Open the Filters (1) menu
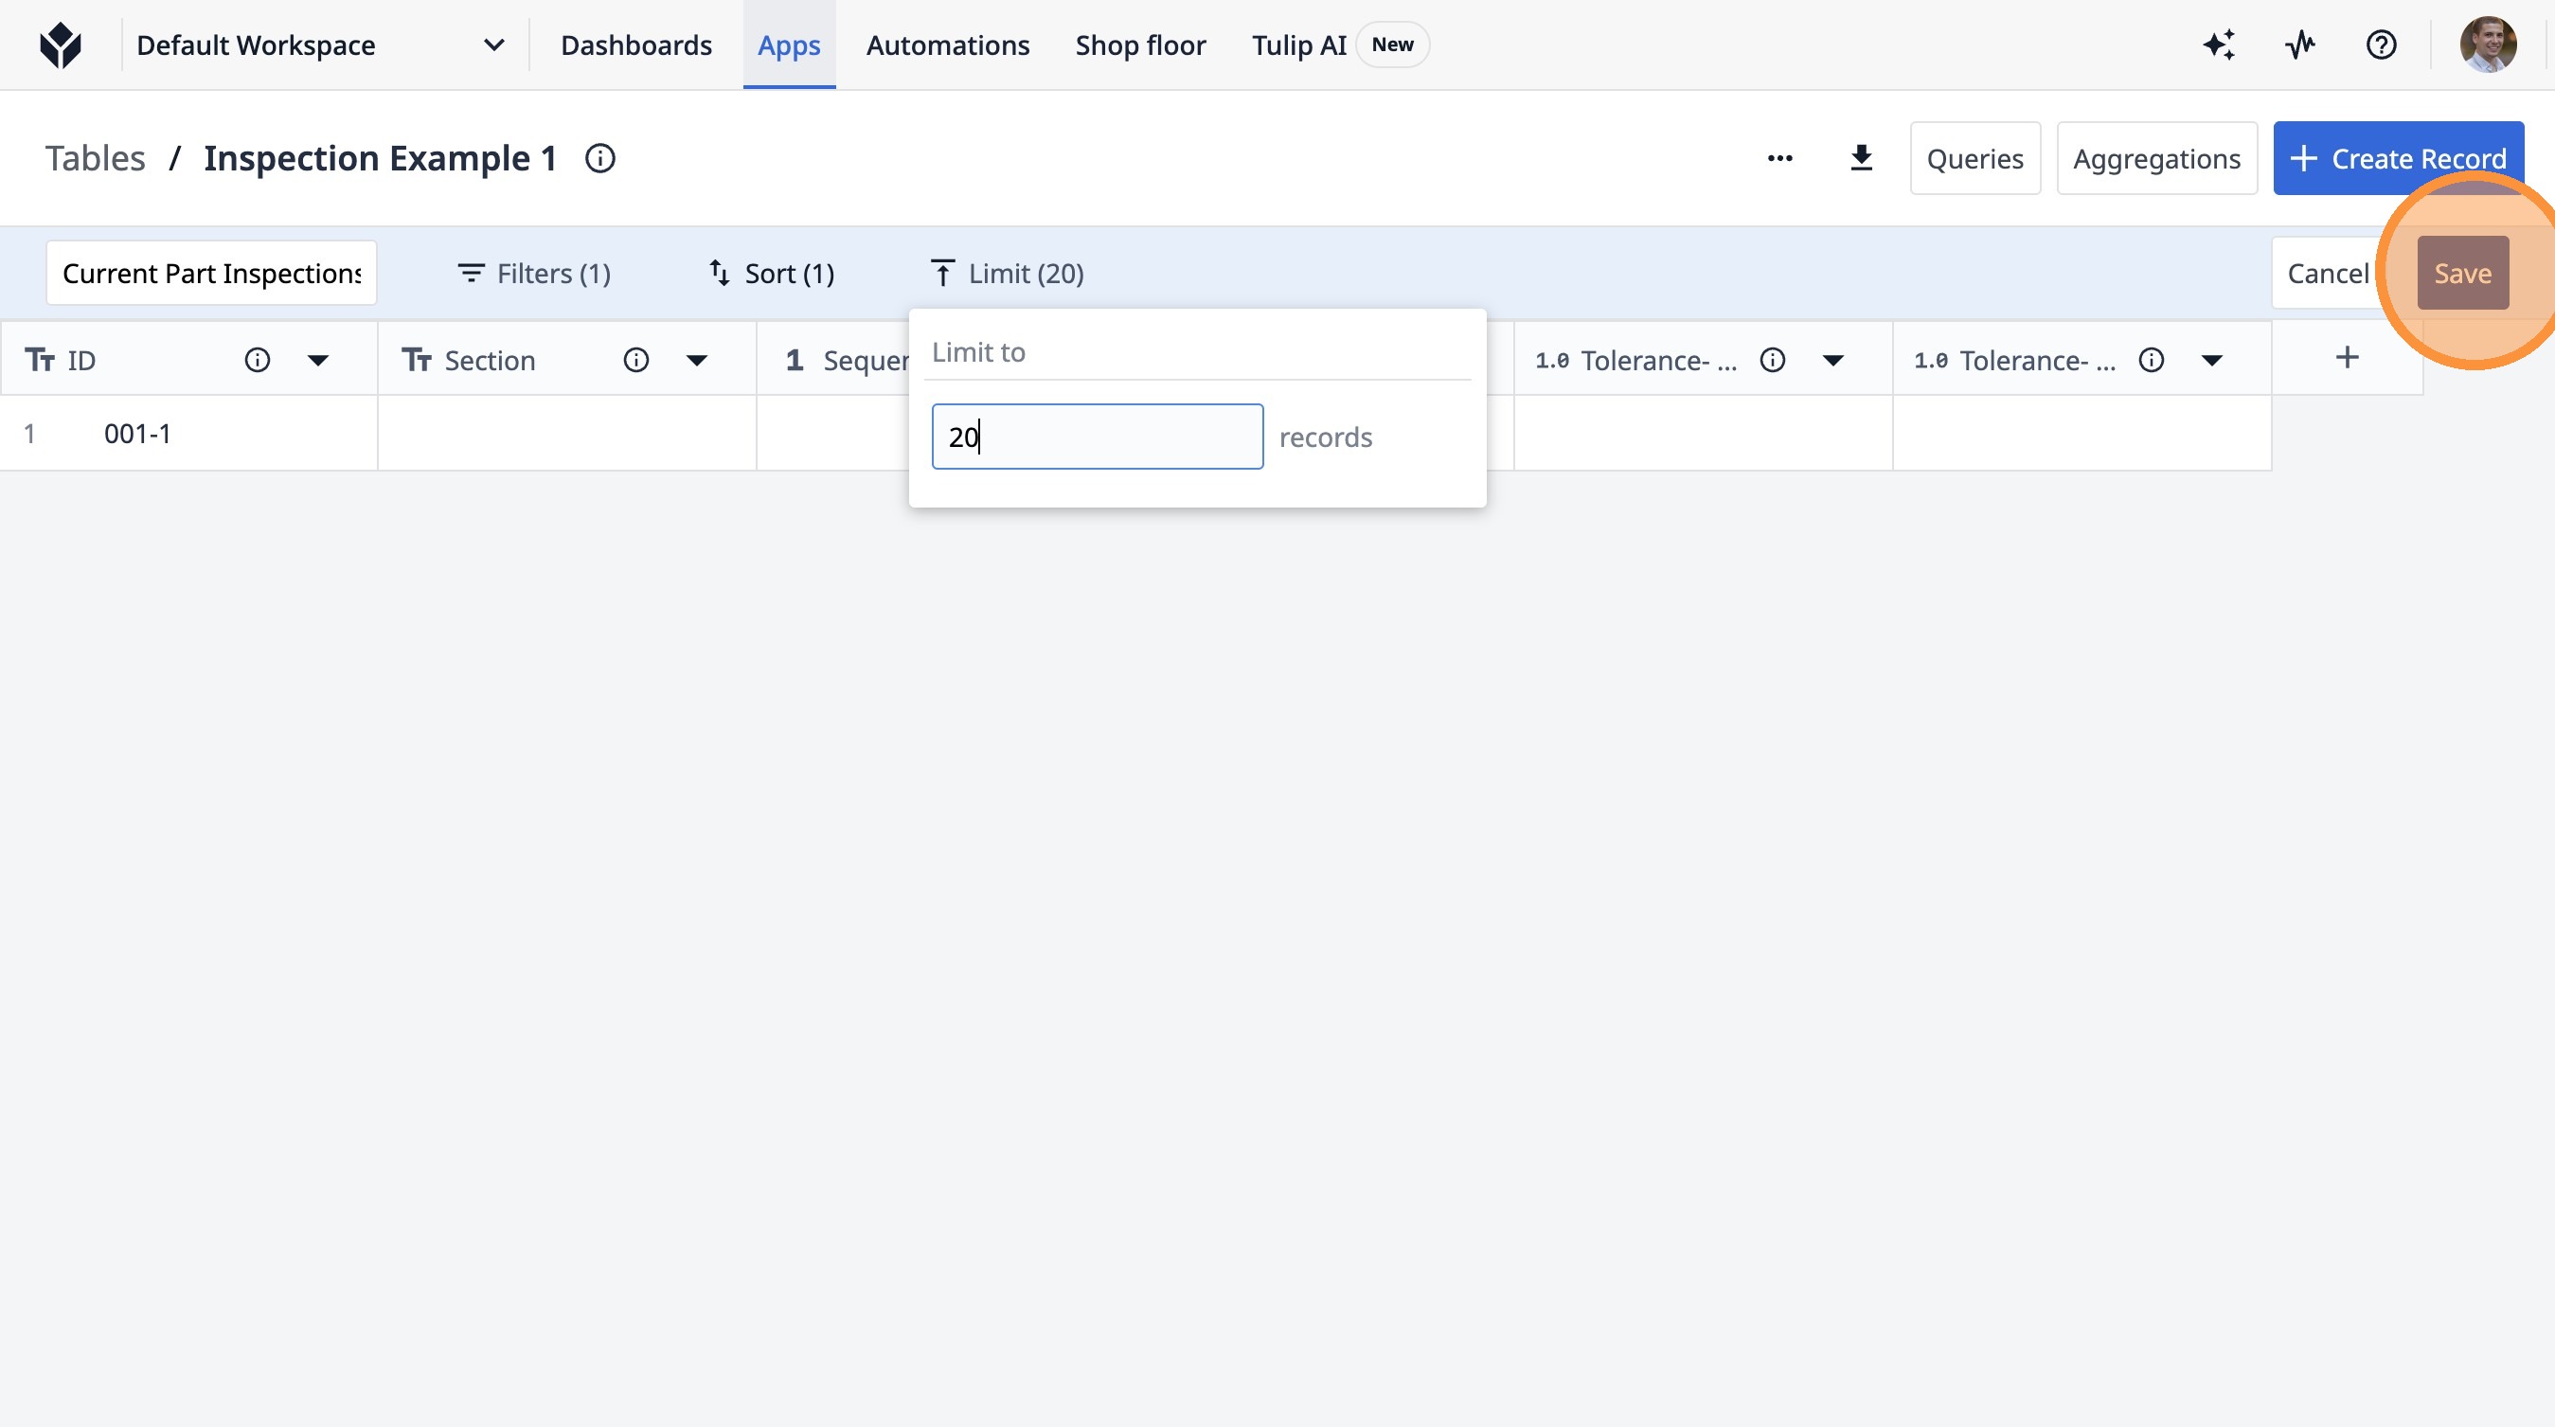The image size is (2555, 1427). click(x=533, y=273)
